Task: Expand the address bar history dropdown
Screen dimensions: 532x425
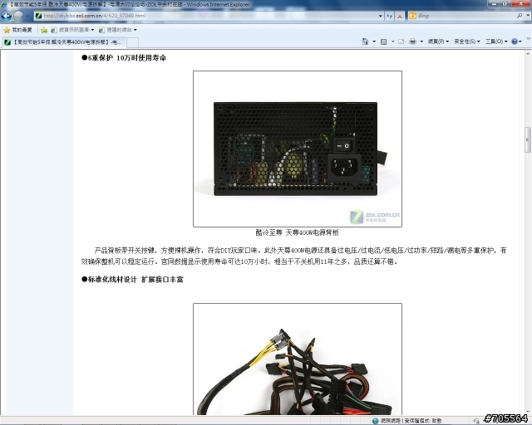Action: pos(381,16)
